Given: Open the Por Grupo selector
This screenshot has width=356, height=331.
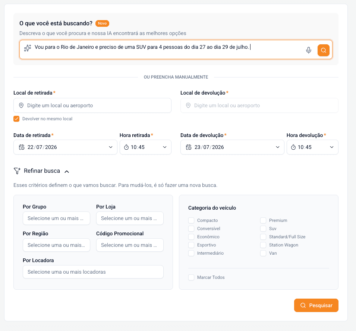Looking at the screenshot, I should click(56, 218).
